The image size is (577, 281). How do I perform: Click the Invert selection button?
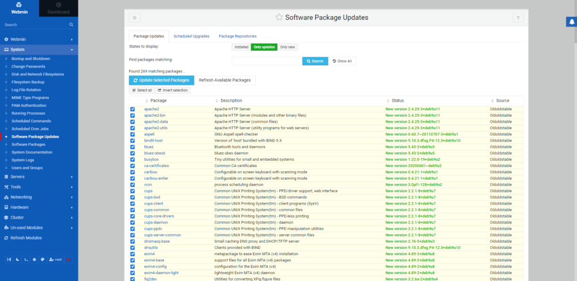tap(172, 90)
